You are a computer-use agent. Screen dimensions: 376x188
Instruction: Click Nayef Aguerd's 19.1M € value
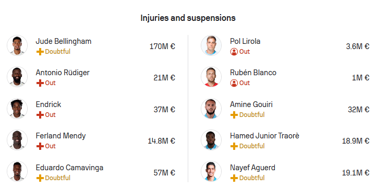356,173
